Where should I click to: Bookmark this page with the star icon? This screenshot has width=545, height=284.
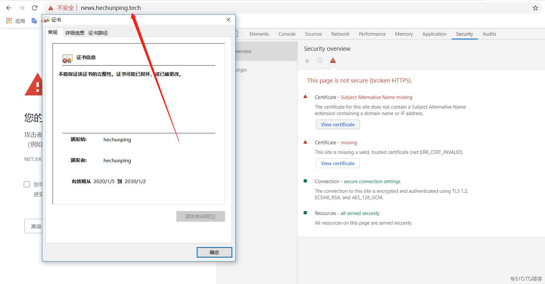pos(535,8)
